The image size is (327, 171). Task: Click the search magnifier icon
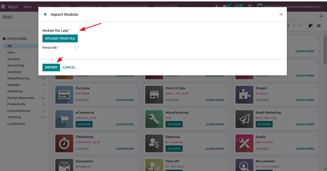click(x=321, y=16)
